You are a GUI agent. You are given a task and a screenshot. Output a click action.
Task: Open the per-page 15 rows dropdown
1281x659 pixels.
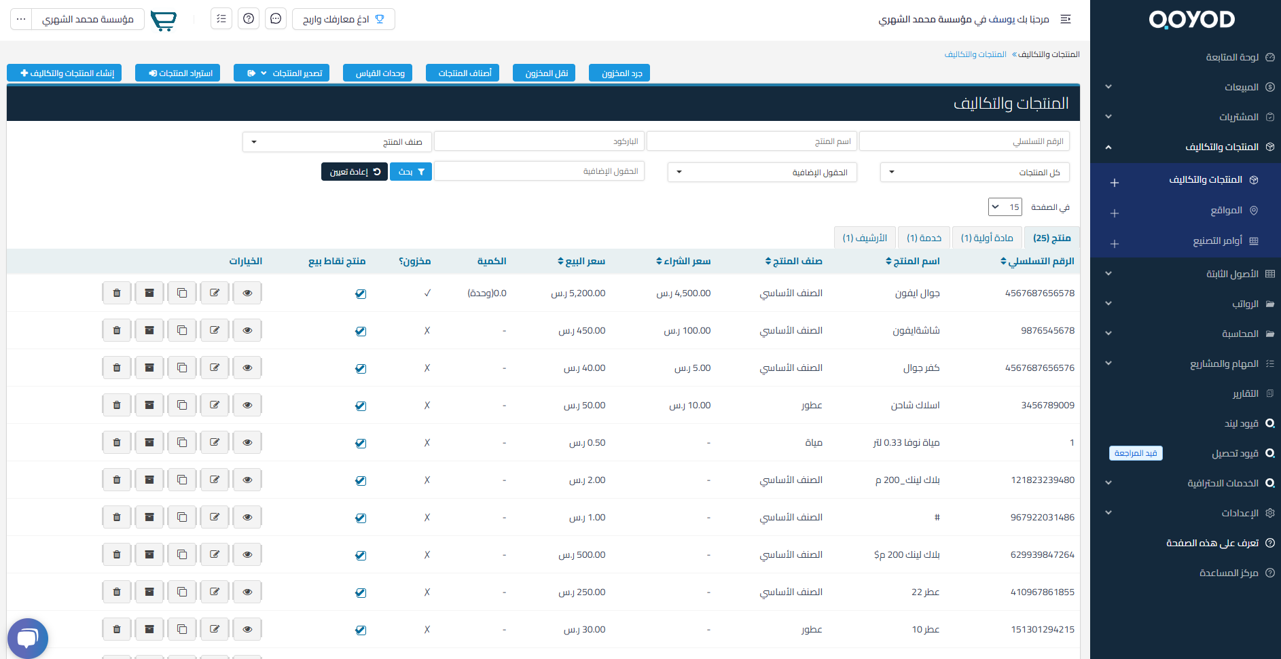coord(1005,207)
